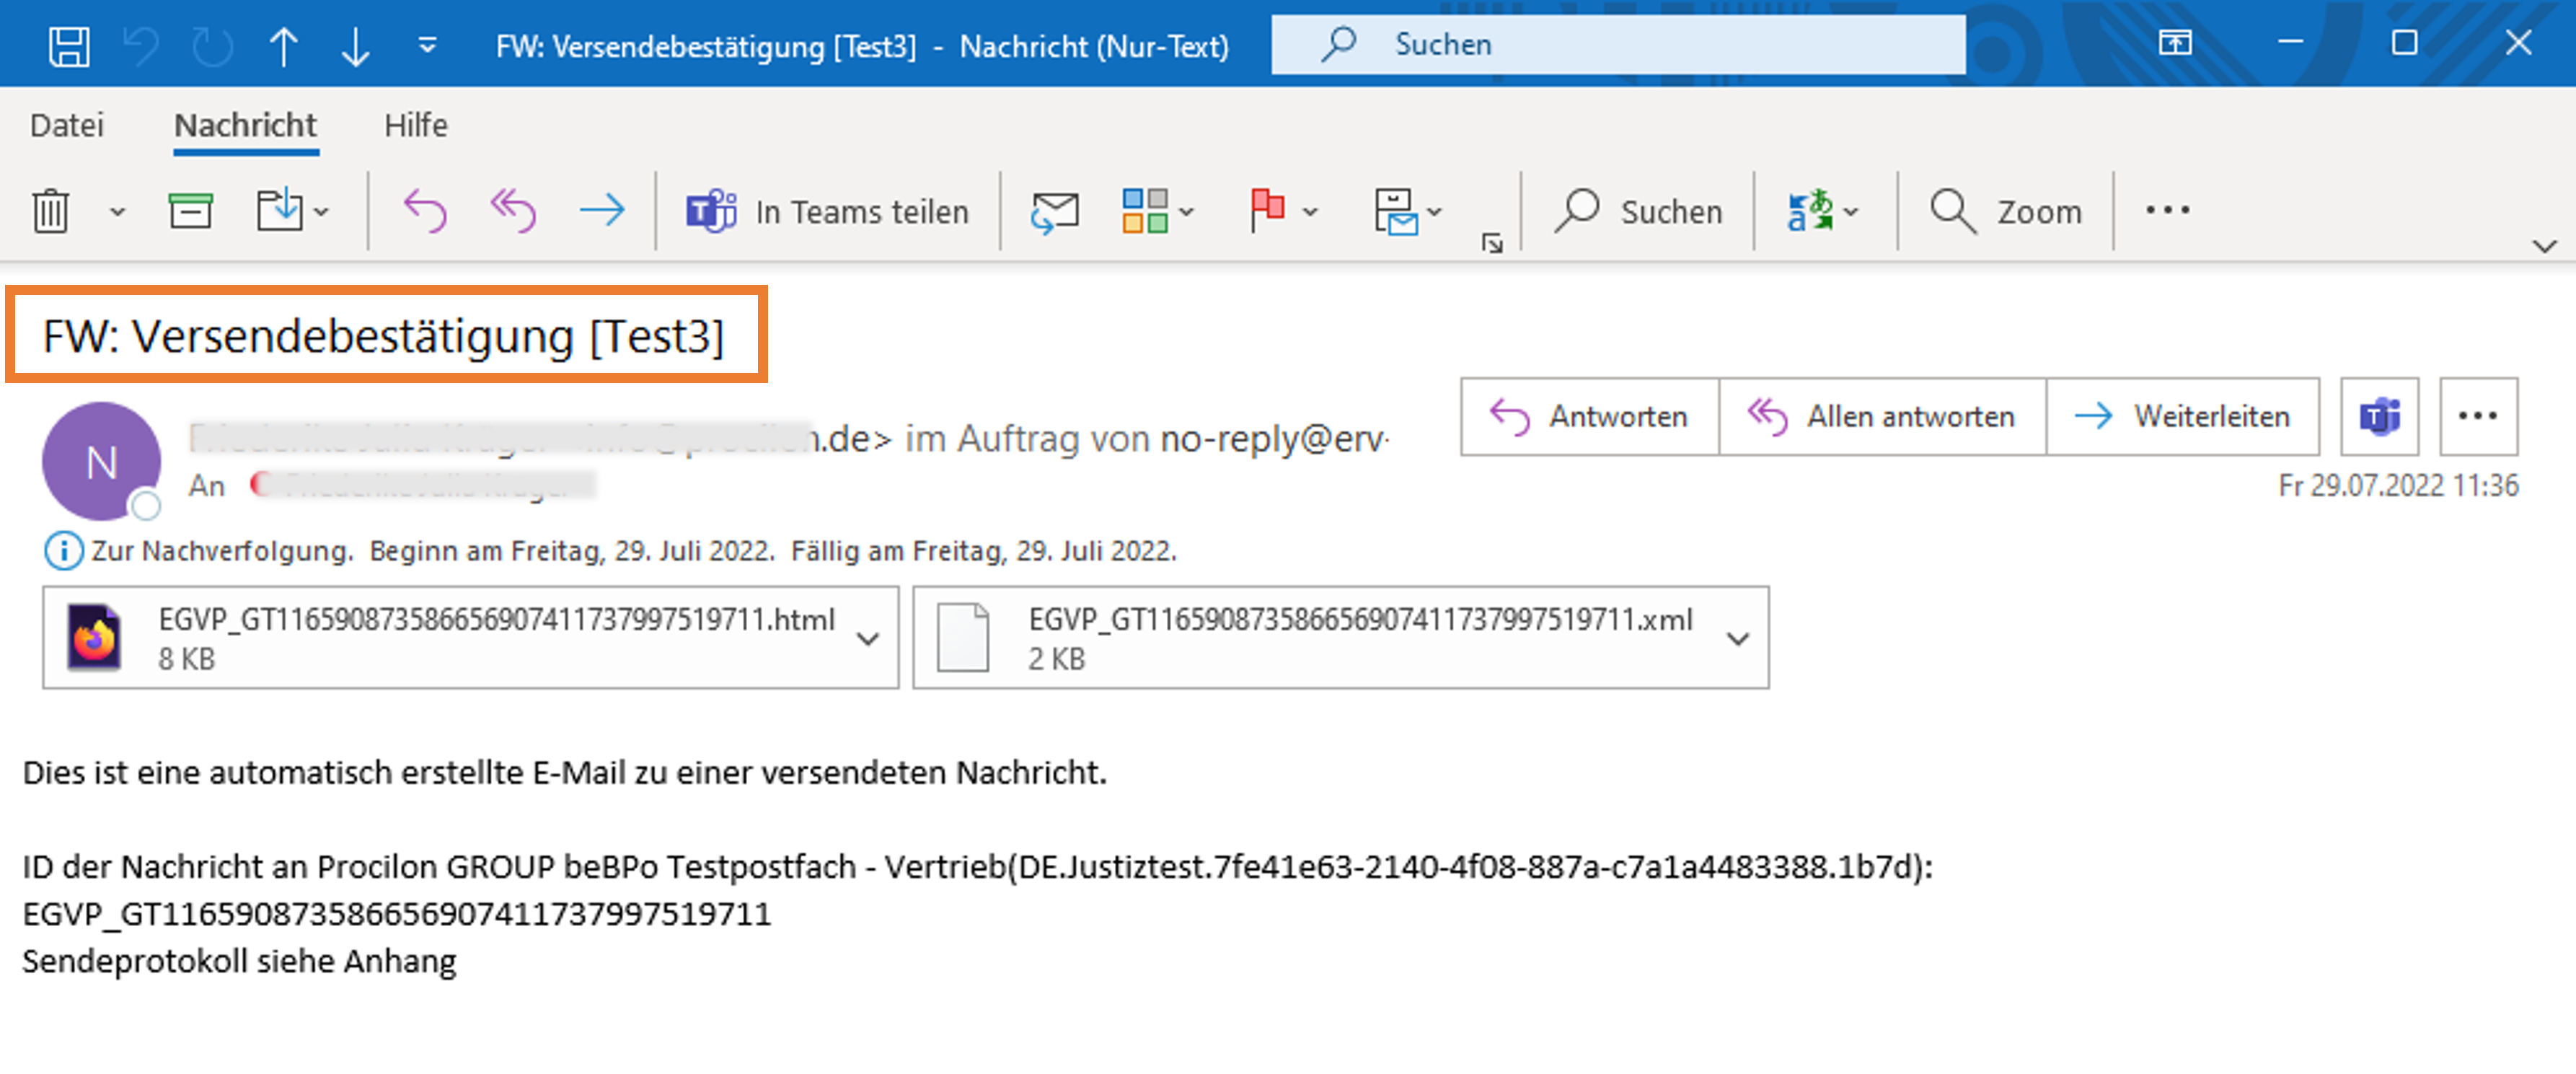
Task: Click the Antworten button
Action: 1589,416
